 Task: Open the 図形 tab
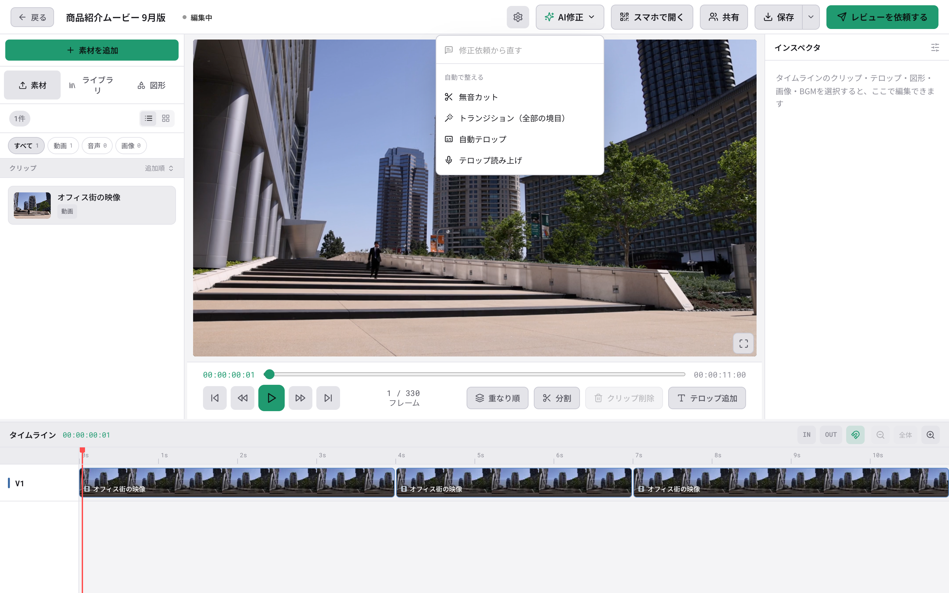[151, 85]
